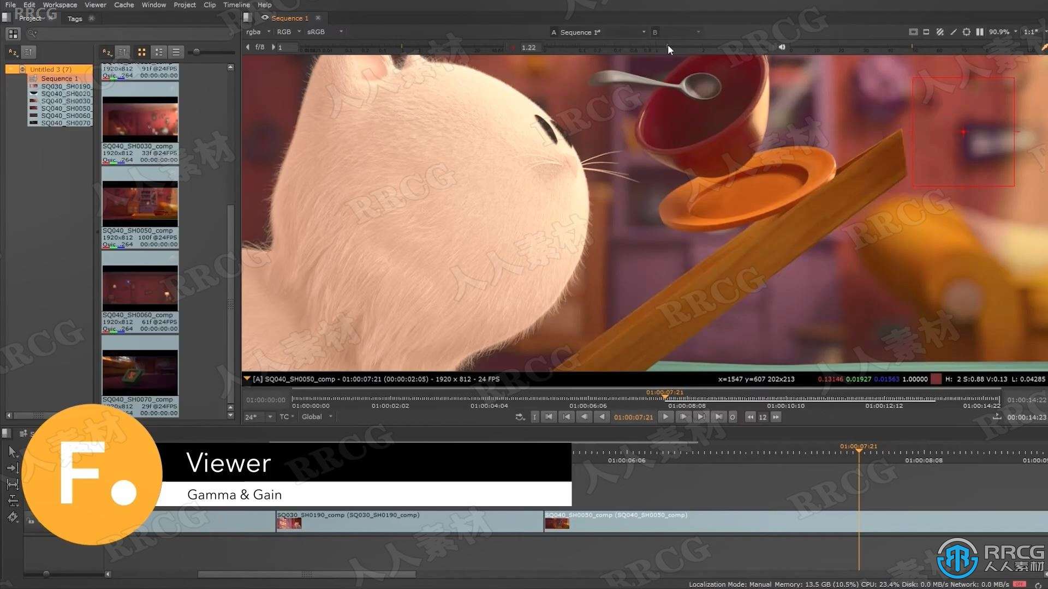This screenshot has height=589, width=1048.
Task: Click the SQ040_SH0050_comp thumbnail
Action: point(140,204)
